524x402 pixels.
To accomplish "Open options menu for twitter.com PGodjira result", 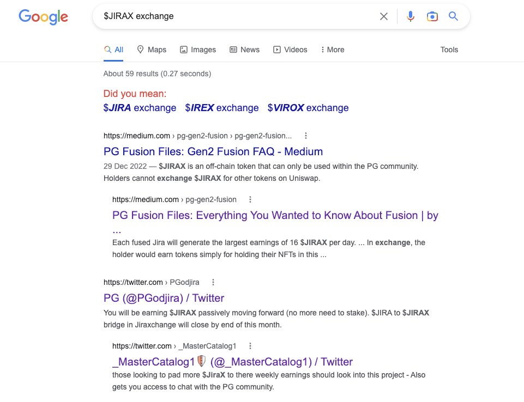I will click(x=213, y=282).
